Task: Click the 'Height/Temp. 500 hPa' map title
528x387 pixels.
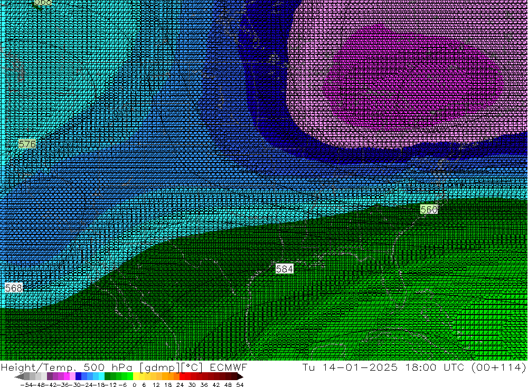Action: [x=68, y=367]
